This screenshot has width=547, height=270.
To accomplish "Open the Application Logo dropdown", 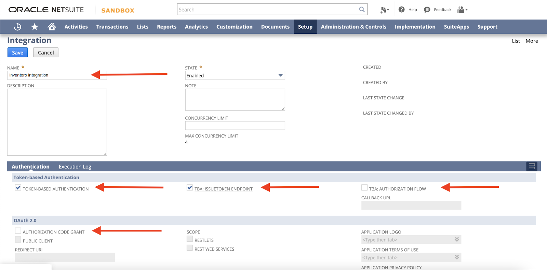I will coord(457,240).
